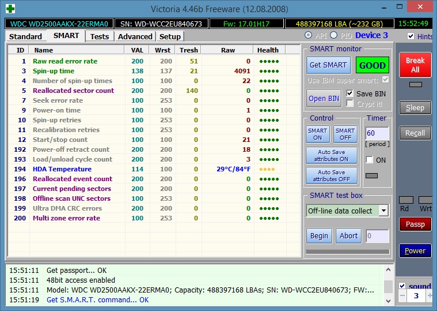Switch to the Standard tab
This screenshot has width=437, height=311.
(x=25, y=36)
